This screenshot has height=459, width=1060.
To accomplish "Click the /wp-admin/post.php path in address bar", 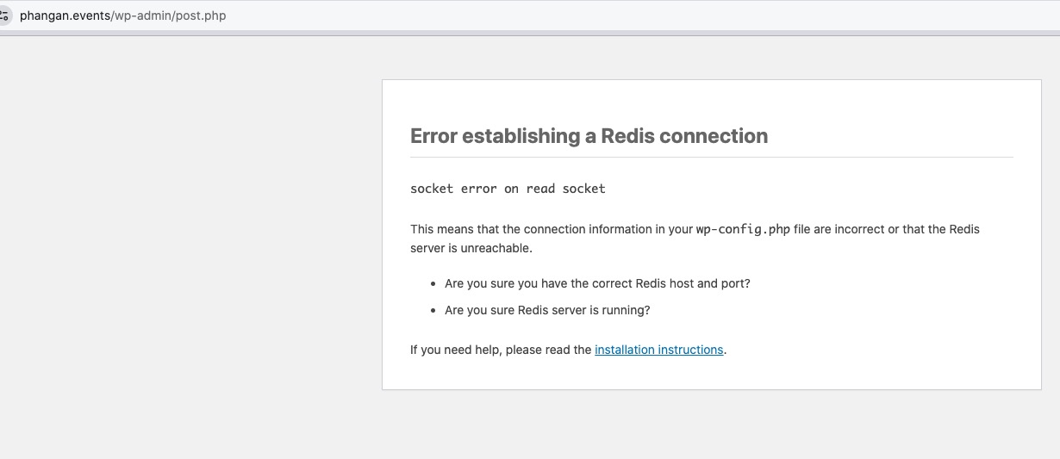I will coord(169,16).
